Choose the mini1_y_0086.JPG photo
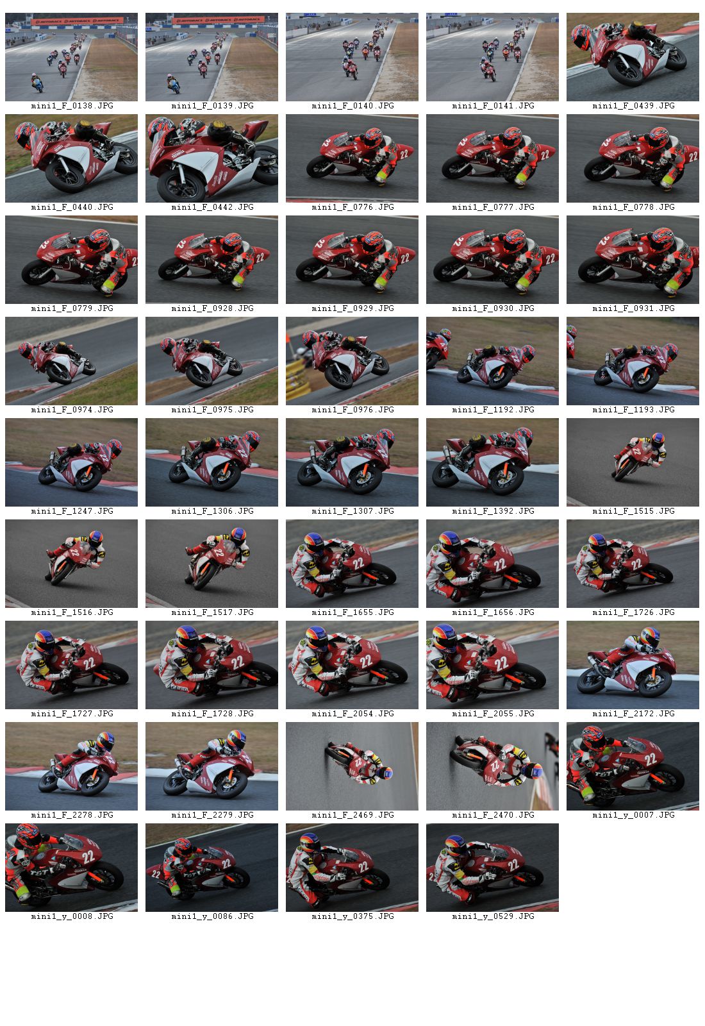Screen dimensions: 705x1026 (x=211, y=868)
